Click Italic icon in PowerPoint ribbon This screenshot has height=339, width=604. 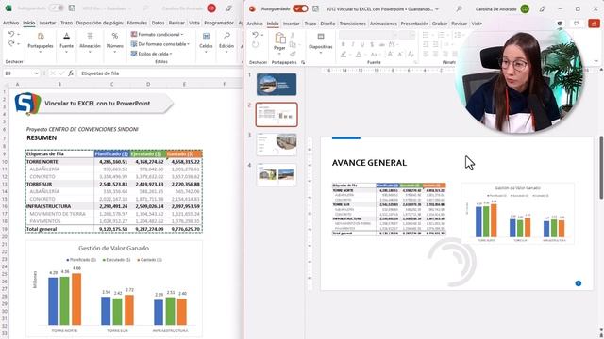pyautogui.click(x=352, y=44)
